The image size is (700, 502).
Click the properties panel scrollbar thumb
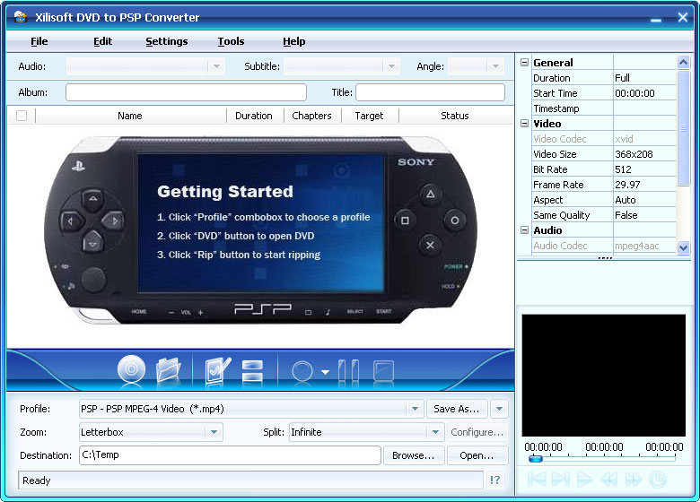tap(684, 128)
